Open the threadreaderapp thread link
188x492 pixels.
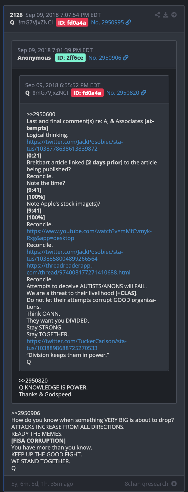(78, 269)
